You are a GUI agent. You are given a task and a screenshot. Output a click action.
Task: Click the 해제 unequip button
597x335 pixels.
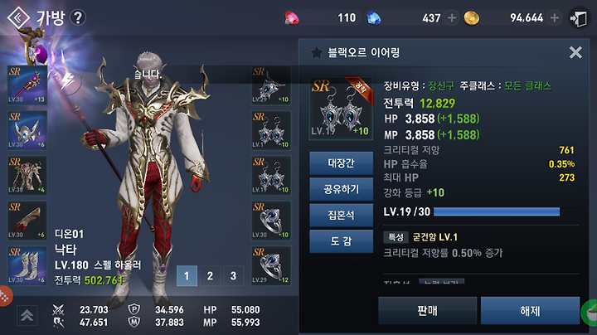point(530,311)
